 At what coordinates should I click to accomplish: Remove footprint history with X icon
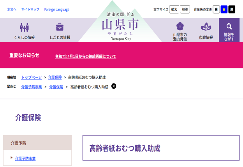114,86
